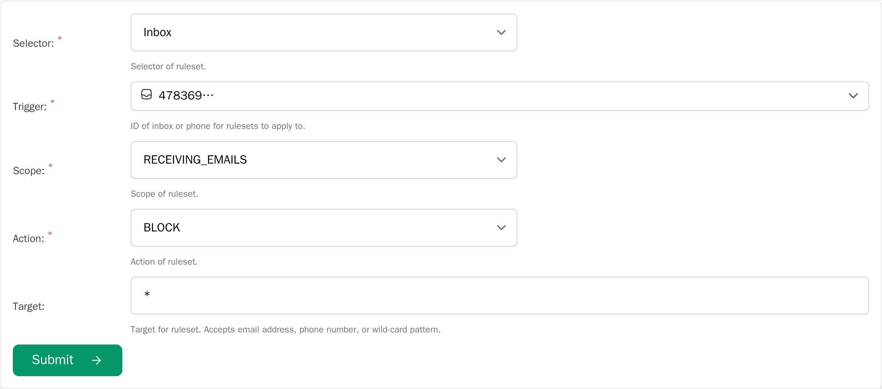This screenshot has height=389, width=882.
Task: Click the Target label text
Action: coord(28,306)
